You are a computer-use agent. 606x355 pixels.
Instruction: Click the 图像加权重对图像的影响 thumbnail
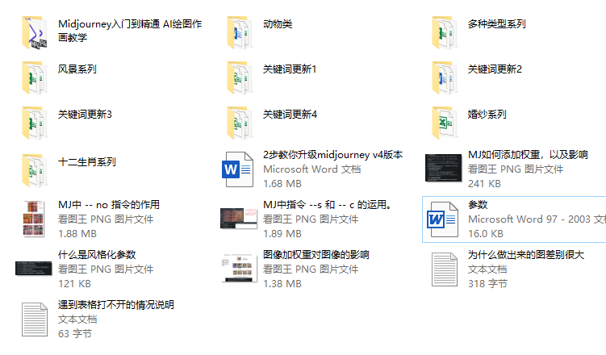click(x=239, y=268)
